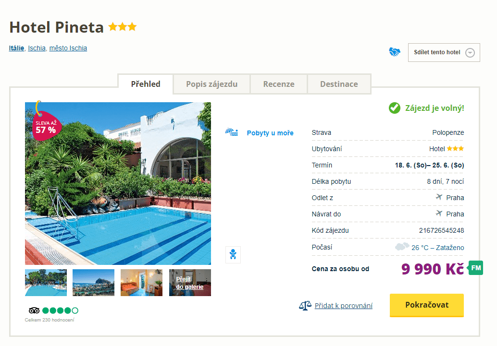The width and height of the screenshot is (497, 346).
Task: Select the hotel room interior thumbnail
Action: (x=141, y=283)
